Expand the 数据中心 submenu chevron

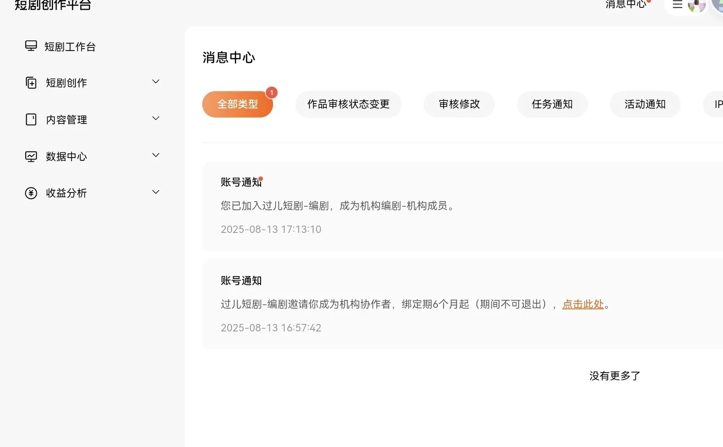click(x=156, y=155)
